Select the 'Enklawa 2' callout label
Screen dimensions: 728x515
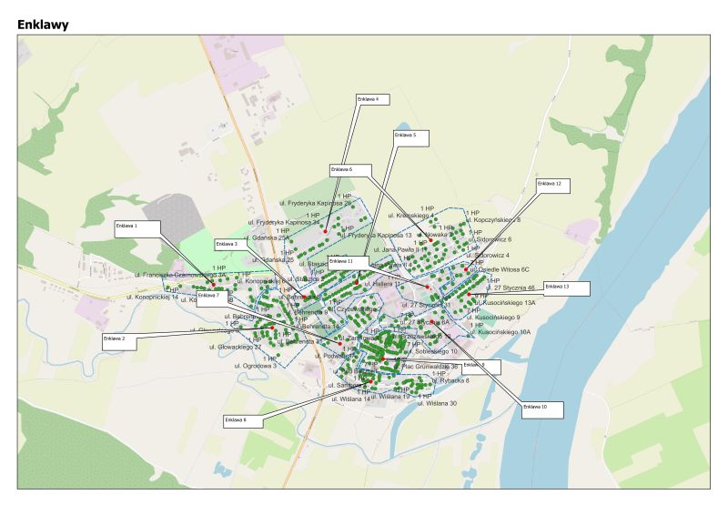click(x=119, y=341)
